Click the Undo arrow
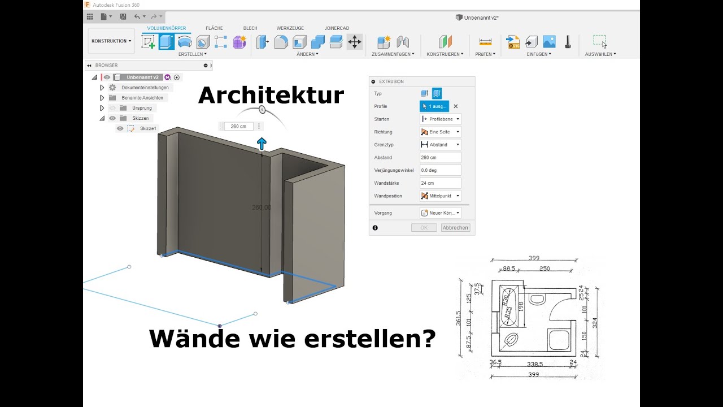This screenshot has width=723, height=407. [137, 17]
